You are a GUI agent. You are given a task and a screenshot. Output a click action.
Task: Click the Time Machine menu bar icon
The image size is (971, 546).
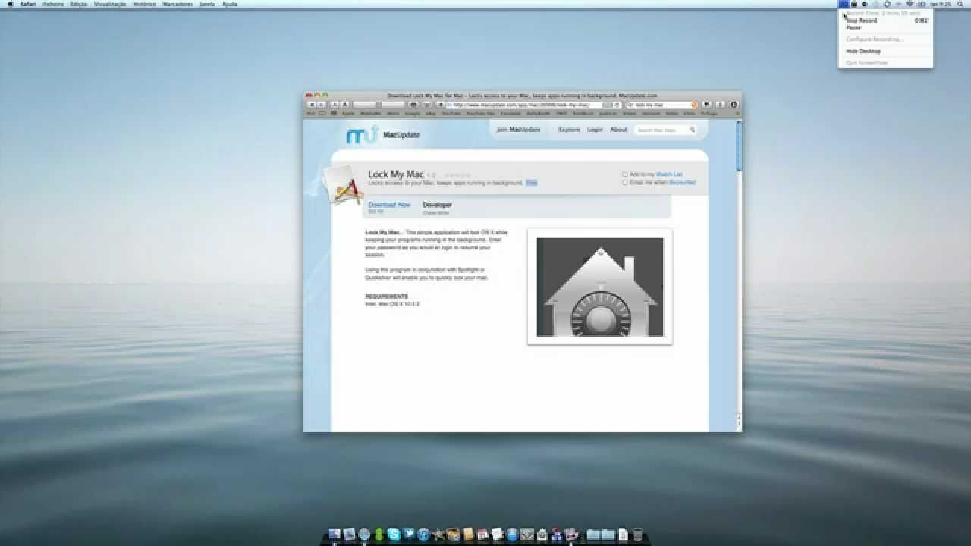pyautogui.click(x=887, y=4)
